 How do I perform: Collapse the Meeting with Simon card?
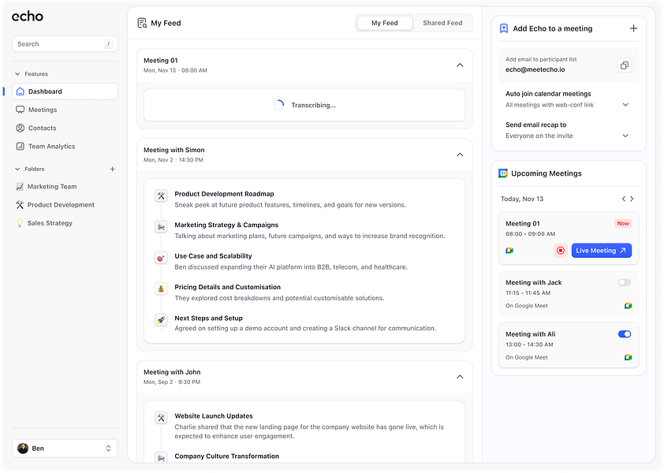[460, 155]
